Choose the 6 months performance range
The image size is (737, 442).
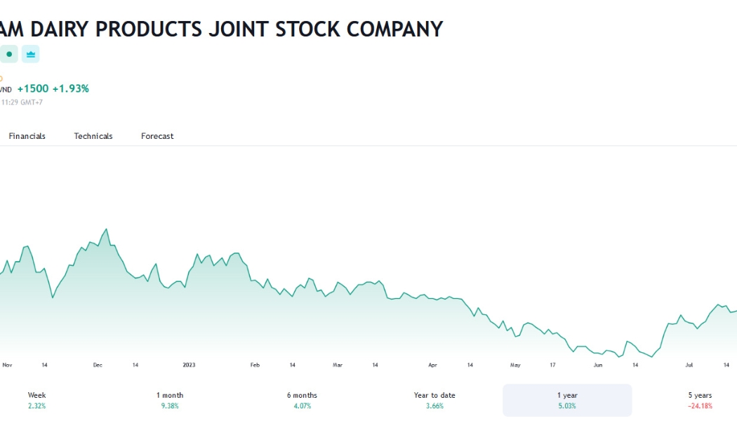click(303, 400)
